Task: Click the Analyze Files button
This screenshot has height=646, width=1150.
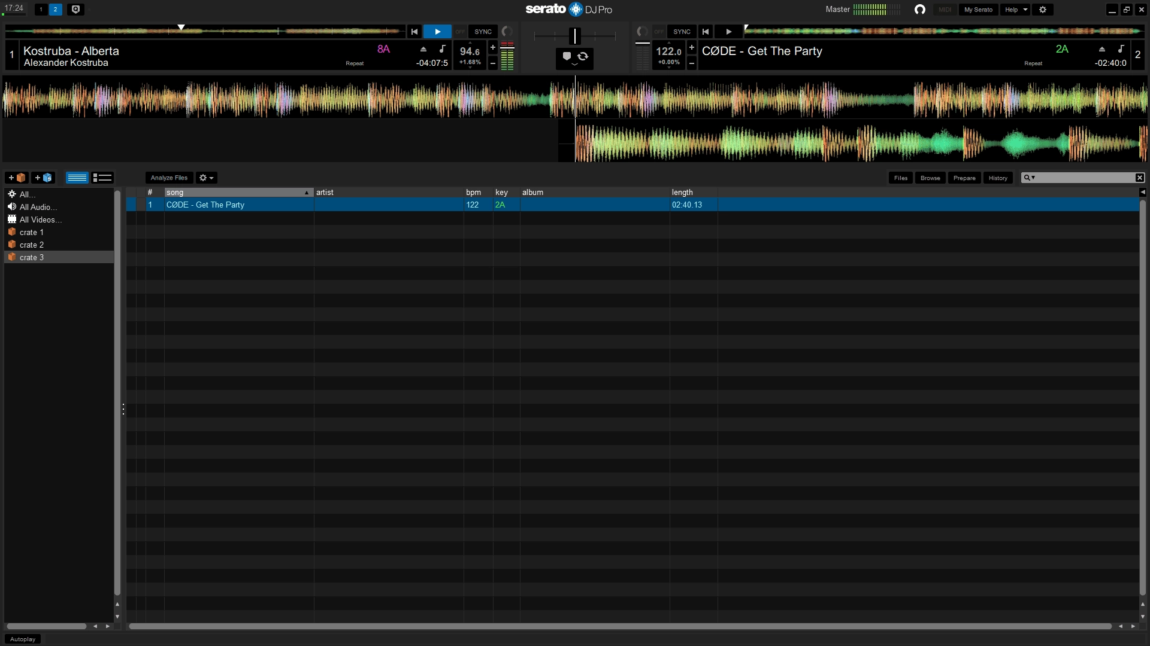Action: click(x=169, y=178)
